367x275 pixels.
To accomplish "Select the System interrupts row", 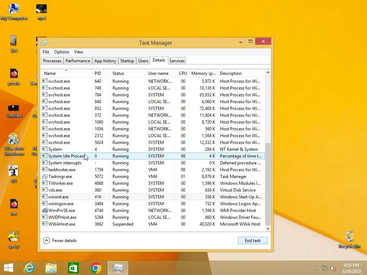I will pos(153,163).
